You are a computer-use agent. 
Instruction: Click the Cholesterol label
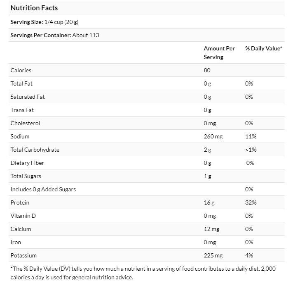pos(25,123)
